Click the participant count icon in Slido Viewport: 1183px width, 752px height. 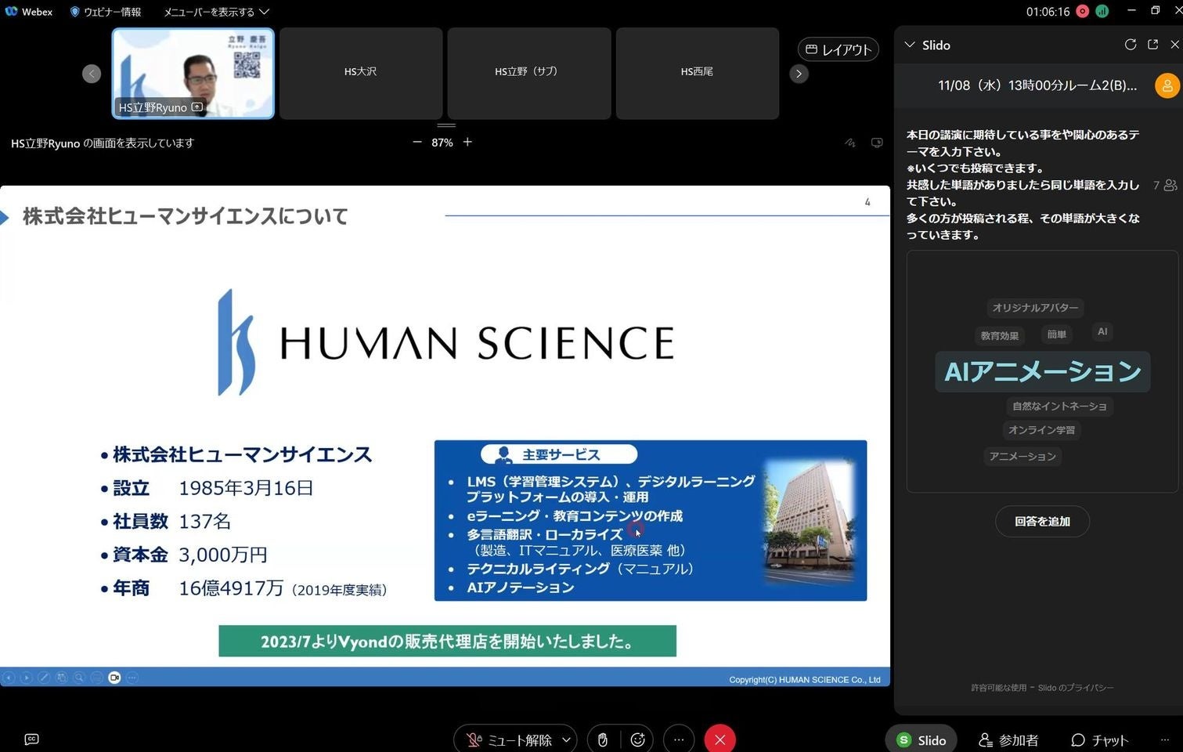coord(1170,186)
